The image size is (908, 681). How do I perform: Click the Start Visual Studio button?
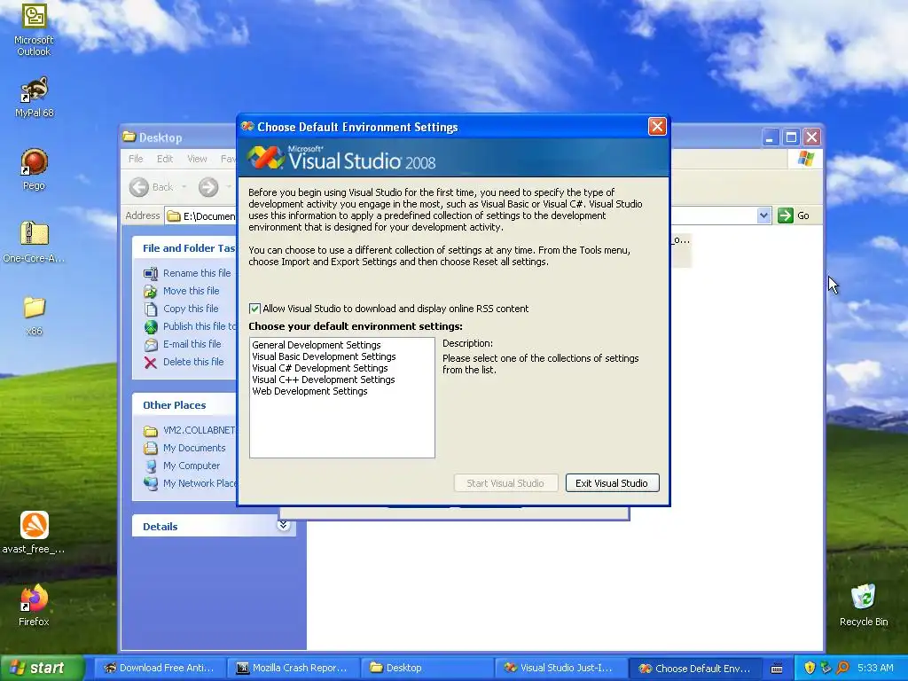point(505,483)
